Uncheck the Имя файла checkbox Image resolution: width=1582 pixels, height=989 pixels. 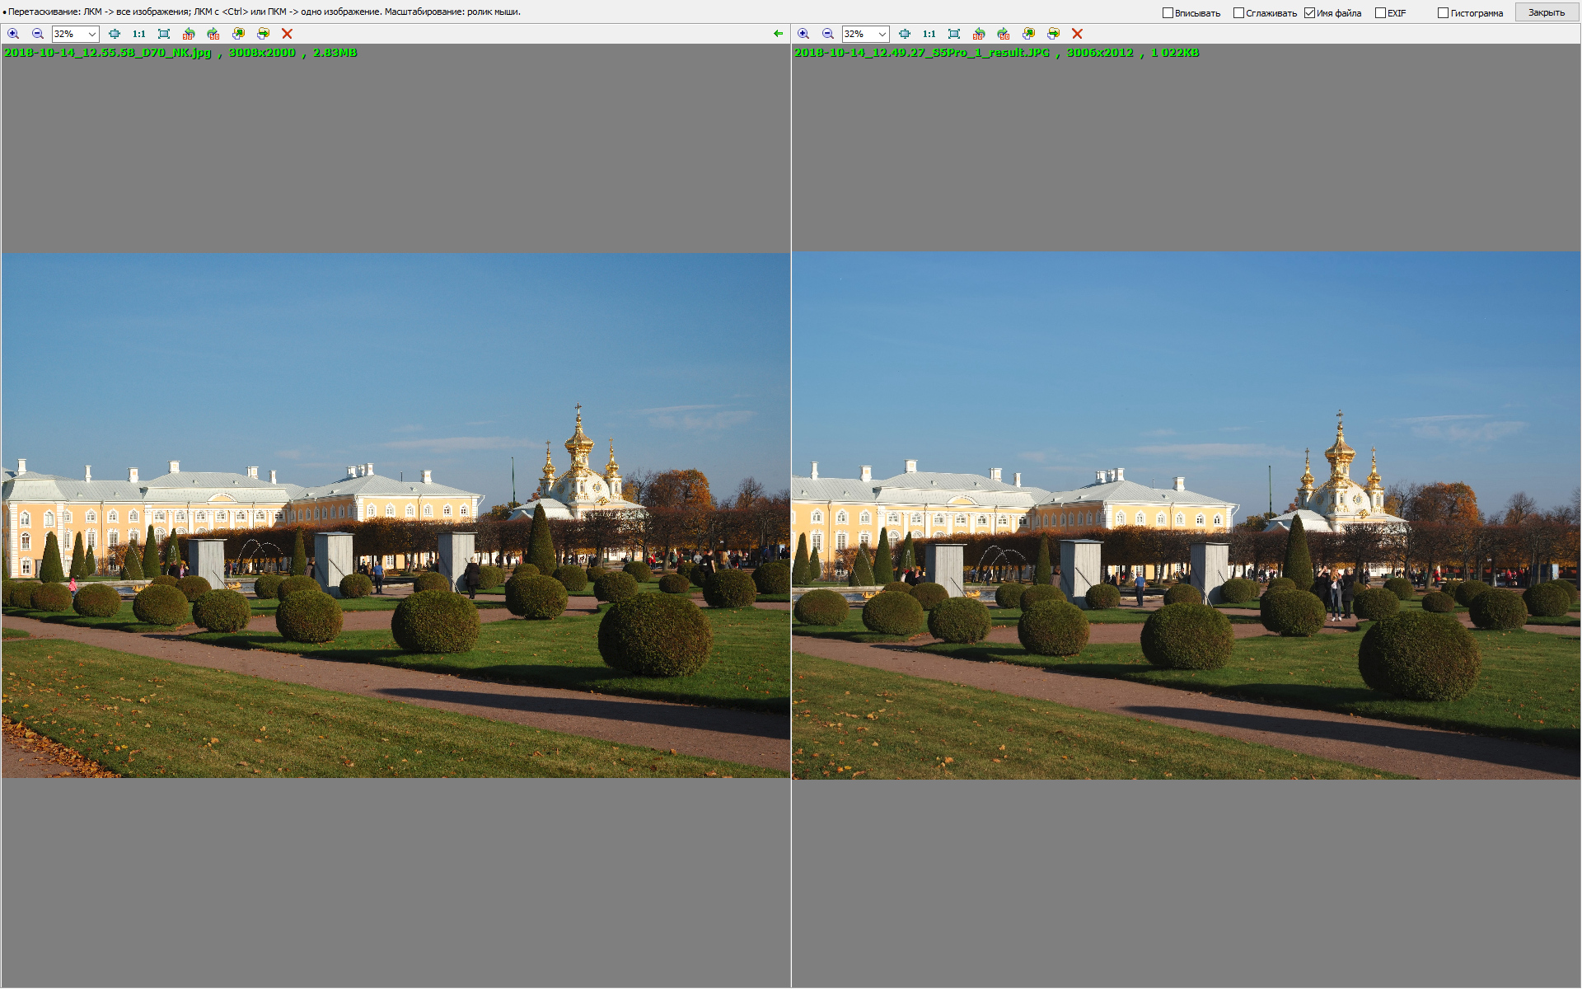tap(1309, 13)
